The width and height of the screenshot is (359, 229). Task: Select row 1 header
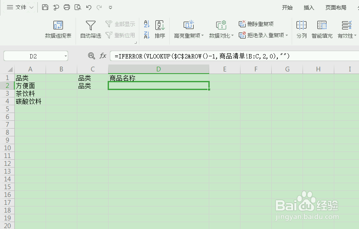click(x=7, y=78)
